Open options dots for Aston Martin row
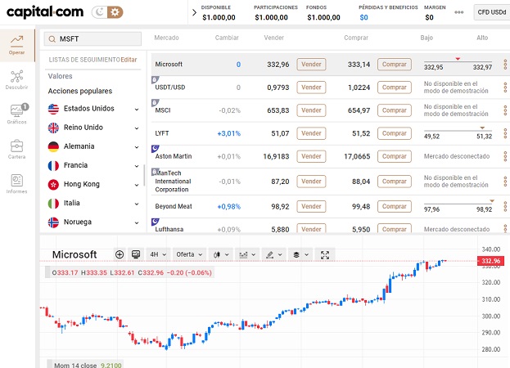510x368 pixels. (x=505, y=156)
